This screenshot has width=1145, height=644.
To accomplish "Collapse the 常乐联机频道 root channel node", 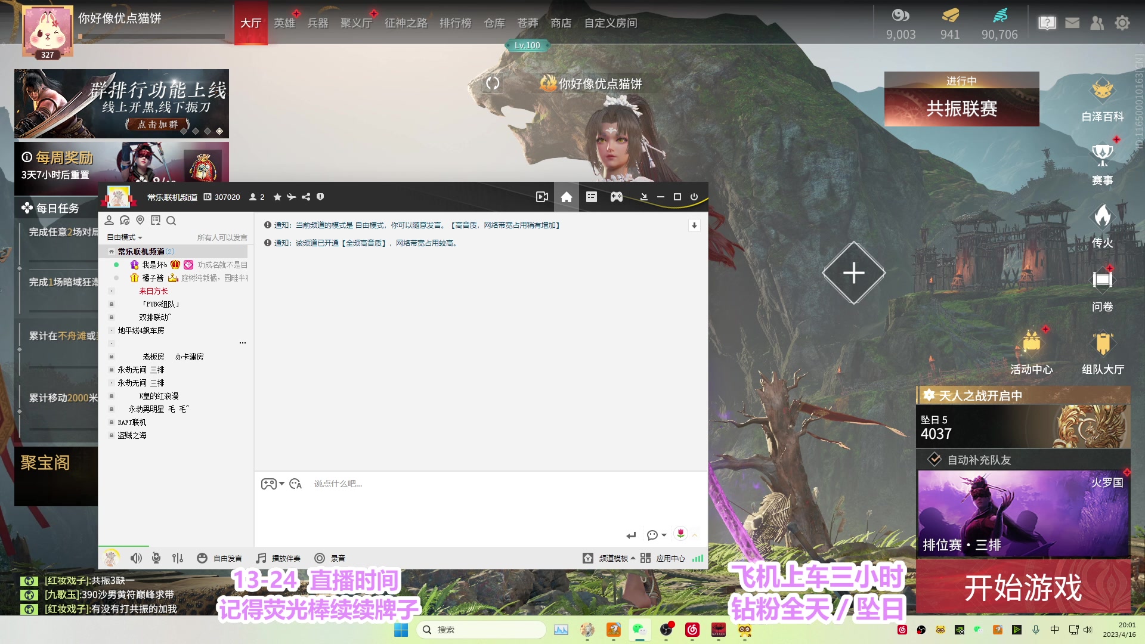I will coord(112,252).
